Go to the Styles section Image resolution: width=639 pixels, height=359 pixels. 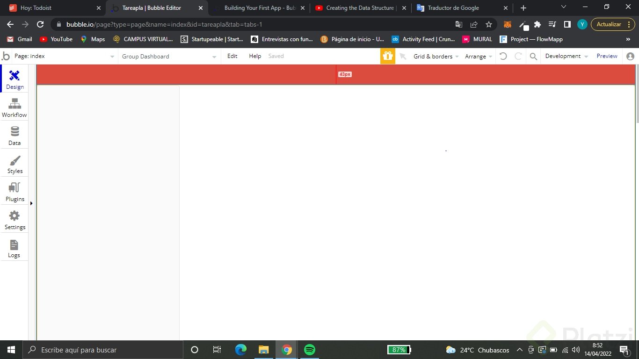15,163
